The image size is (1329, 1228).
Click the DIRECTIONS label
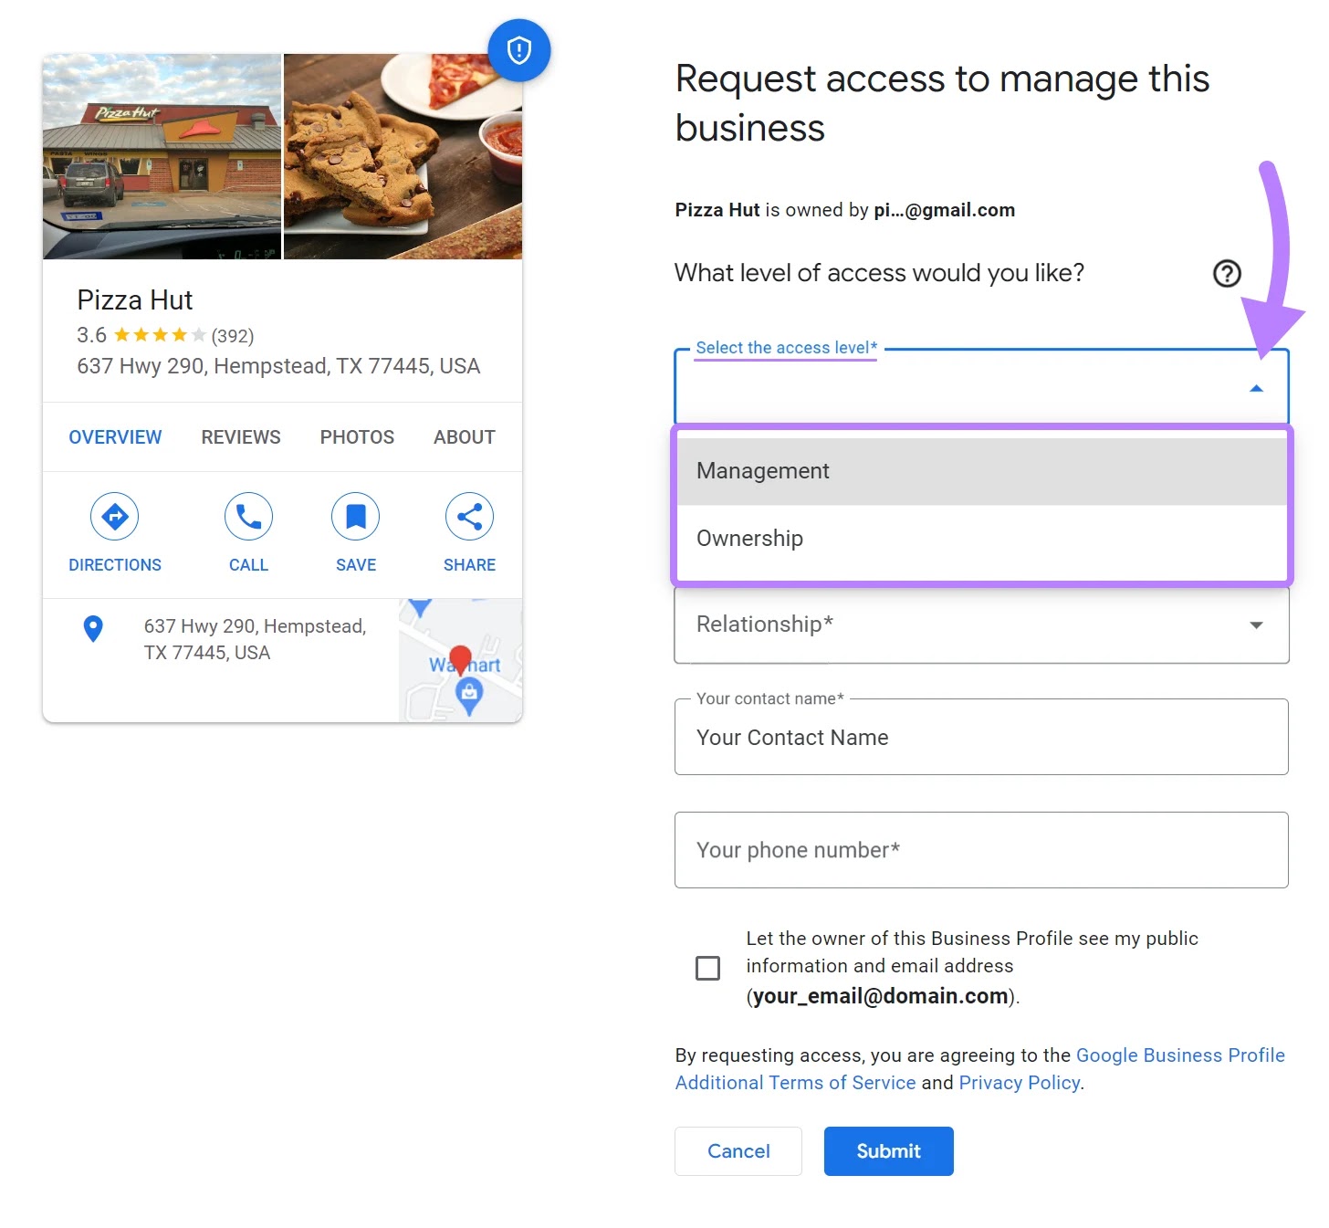pos(115,565)
